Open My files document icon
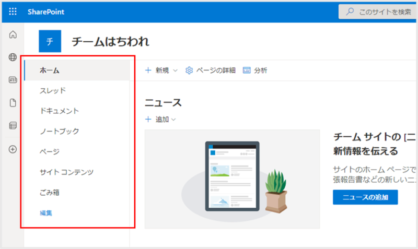418x249 pixels. click(x=13, y=103)
